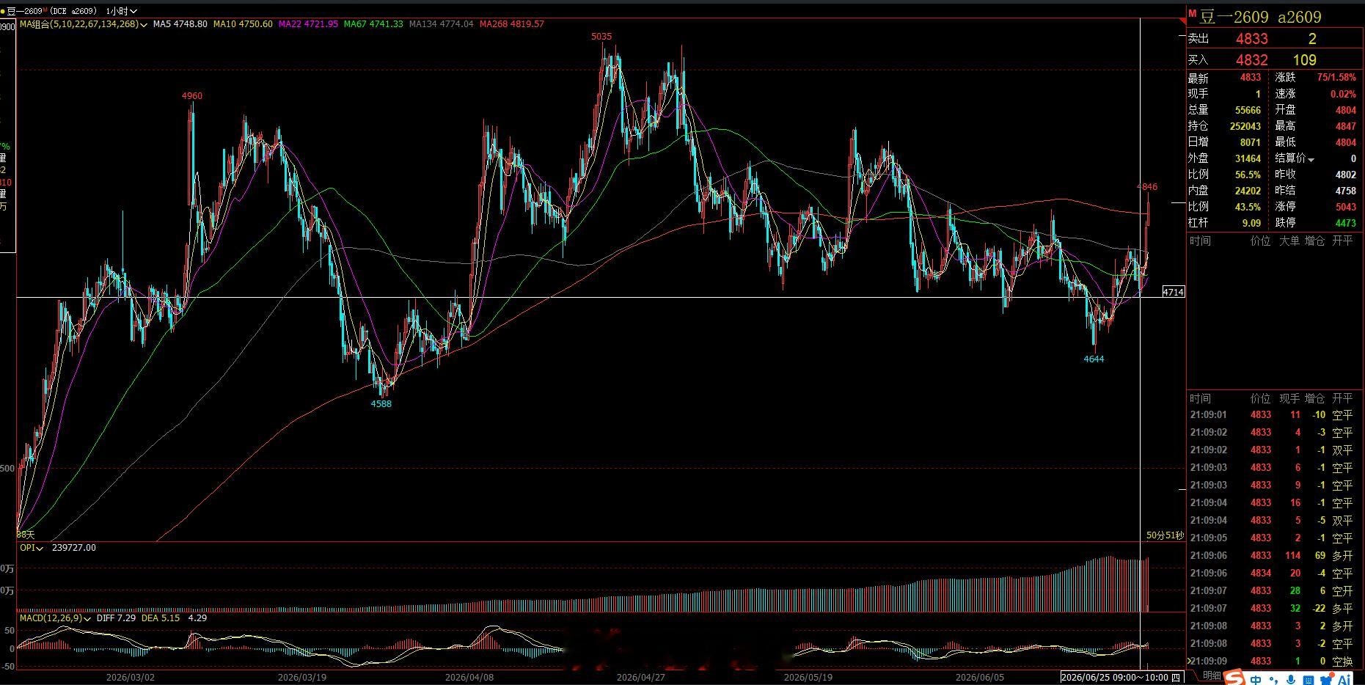Click the 涨停 limit price 5043
Screen dimensions: 1365x685
point(1346,207)
